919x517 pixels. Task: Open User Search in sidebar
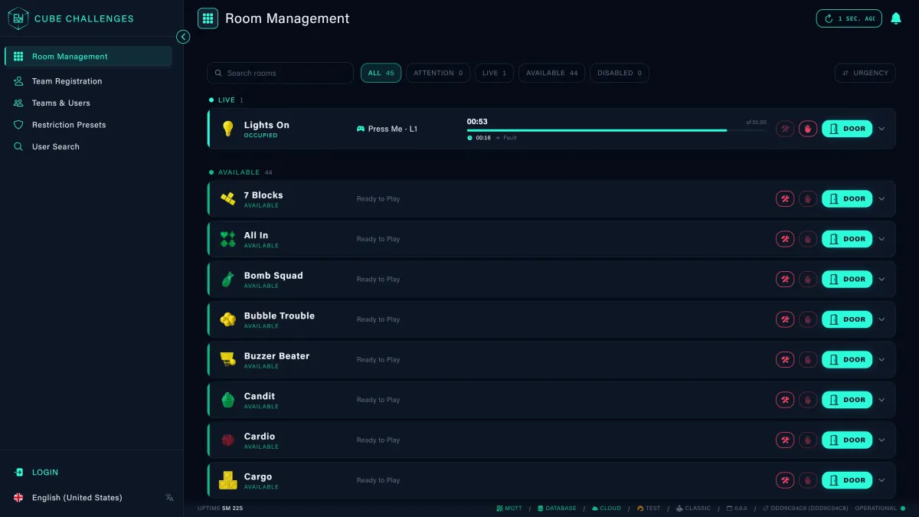tap(88, 146)
